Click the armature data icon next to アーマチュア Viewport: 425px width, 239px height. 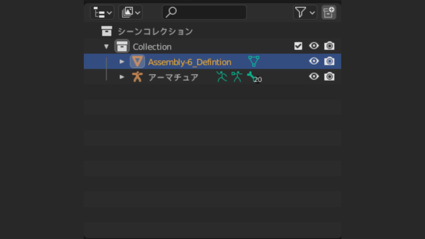(237, 76)
